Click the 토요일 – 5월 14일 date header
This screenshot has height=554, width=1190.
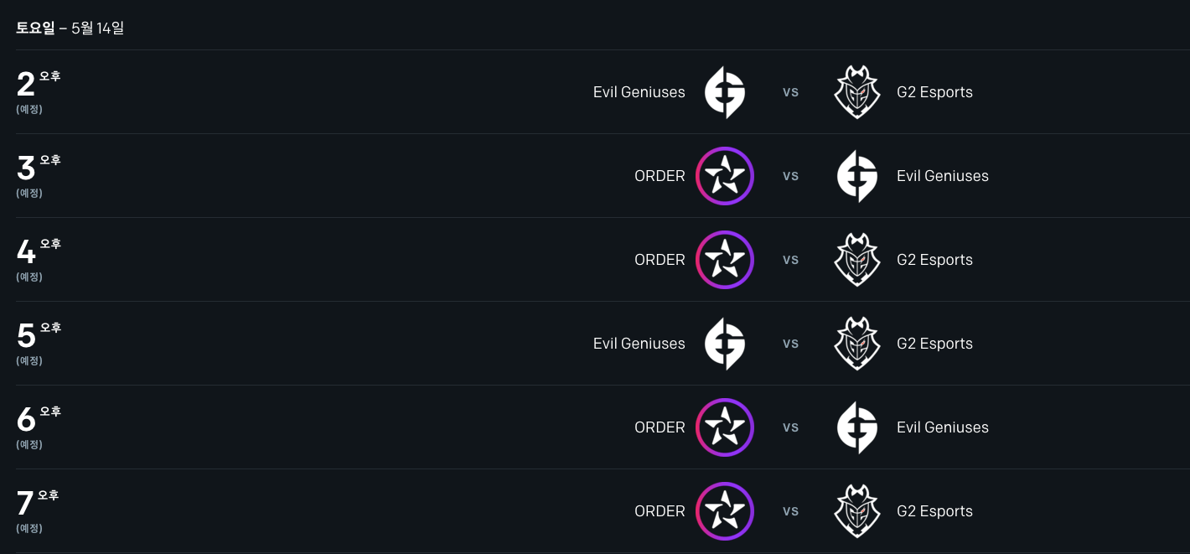tap(70, 28)
